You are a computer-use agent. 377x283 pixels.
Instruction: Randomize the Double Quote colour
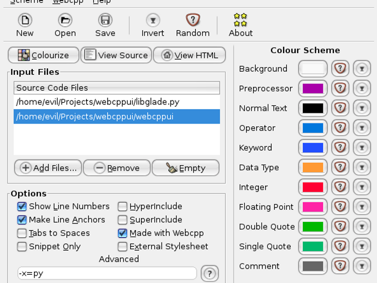click(x=340, y=226)
